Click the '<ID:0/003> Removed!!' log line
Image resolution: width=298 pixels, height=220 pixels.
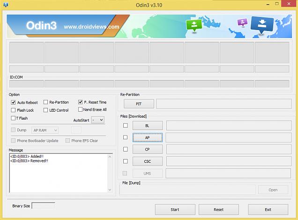tap(29, 161)
